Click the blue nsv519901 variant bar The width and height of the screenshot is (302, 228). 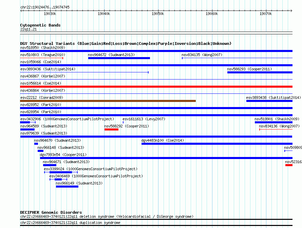[x=273, y=122]
